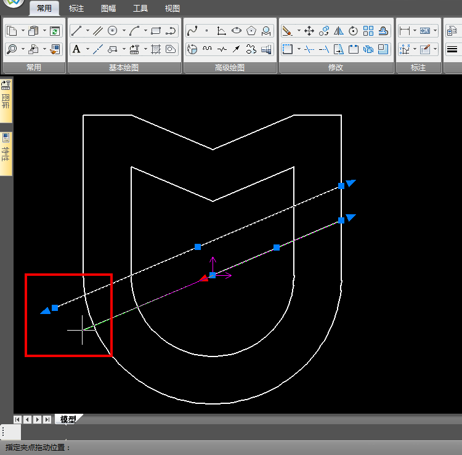Click the 模型 layout tab
This screenshot has width=462, height=455.
tap(68, 419)
